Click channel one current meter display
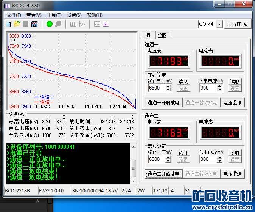The height and width of the screenshot is (212, 255). click(220, 61)
